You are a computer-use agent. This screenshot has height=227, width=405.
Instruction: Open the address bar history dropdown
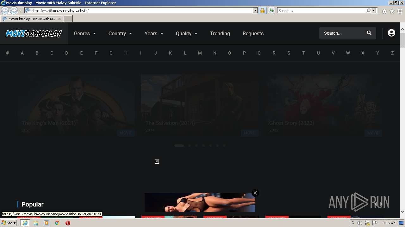click(255, 10)
